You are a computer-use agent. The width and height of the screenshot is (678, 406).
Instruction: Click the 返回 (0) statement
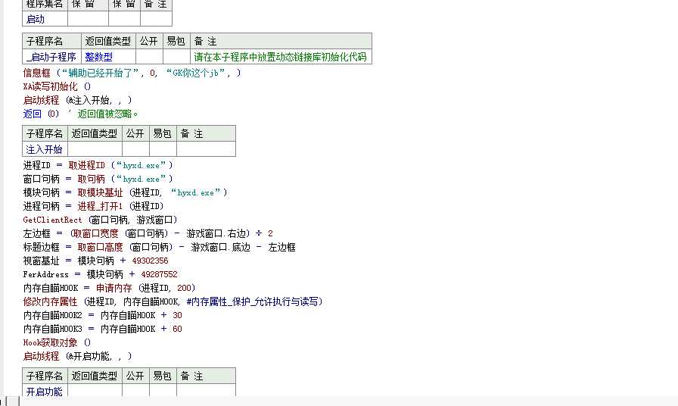41,114
